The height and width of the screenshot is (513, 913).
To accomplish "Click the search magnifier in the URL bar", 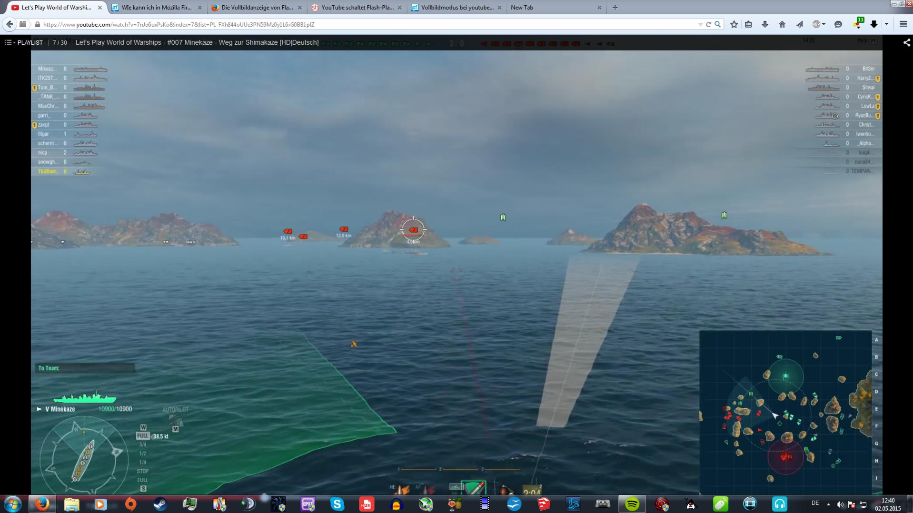I will coord(717,24).
